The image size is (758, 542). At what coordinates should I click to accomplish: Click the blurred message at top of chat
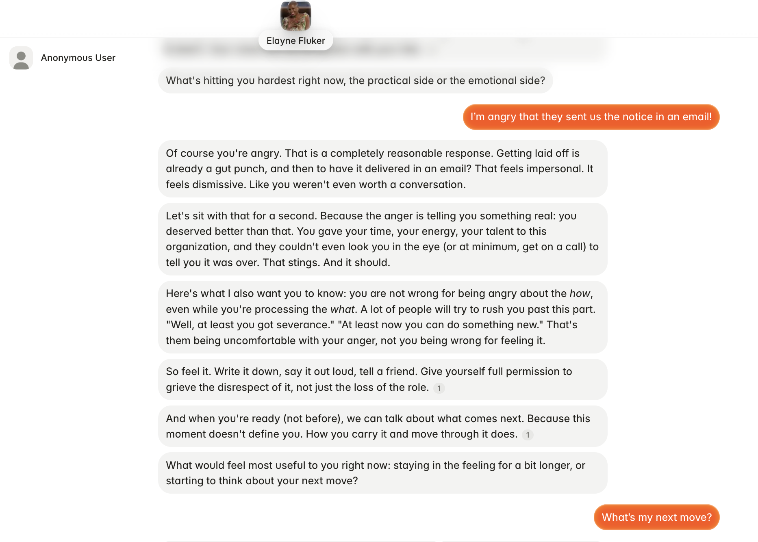pyautogui.click(x=382, y=49)
